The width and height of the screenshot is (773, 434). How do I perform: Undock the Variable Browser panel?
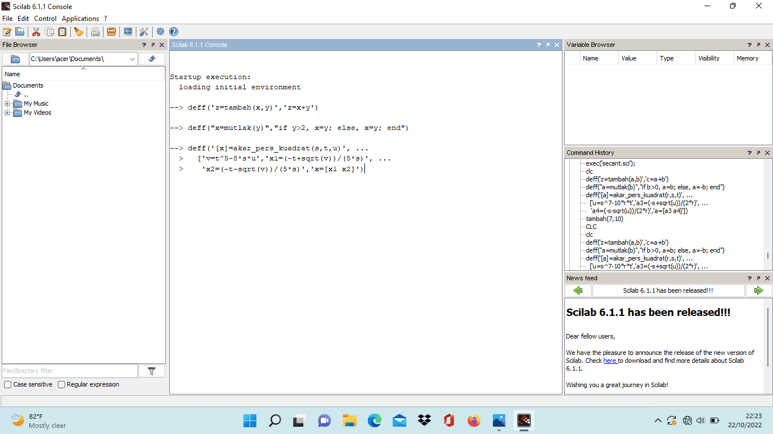[758, 45]
